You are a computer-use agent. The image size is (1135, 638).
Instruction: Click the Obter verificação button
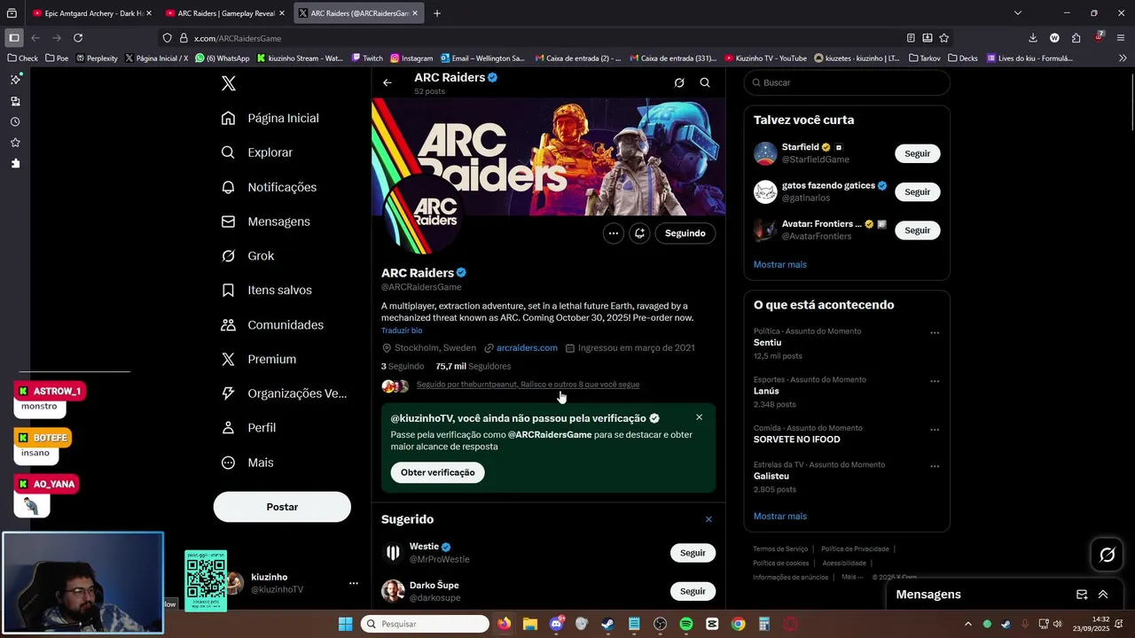click(438, 472)
